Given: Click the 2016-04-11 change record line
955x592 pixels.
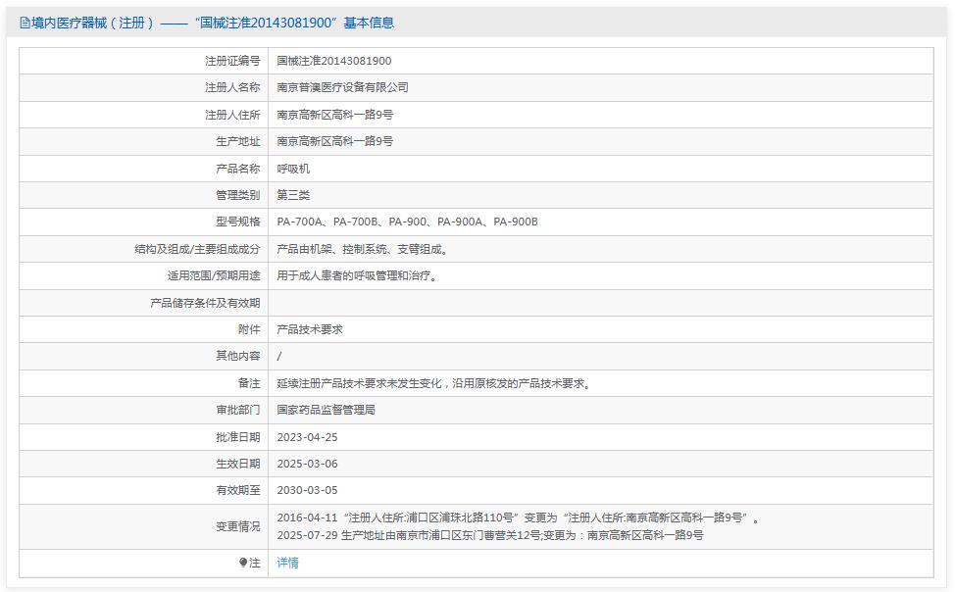Looking at the screenshot, I should 518,518.
